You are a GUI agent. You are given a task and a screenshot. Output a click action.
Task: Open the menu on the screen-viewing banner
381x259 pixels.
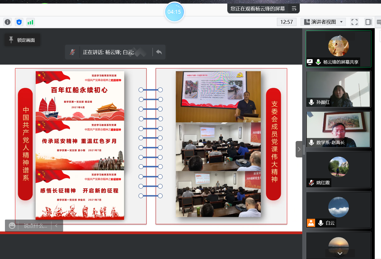click(294, 8)
